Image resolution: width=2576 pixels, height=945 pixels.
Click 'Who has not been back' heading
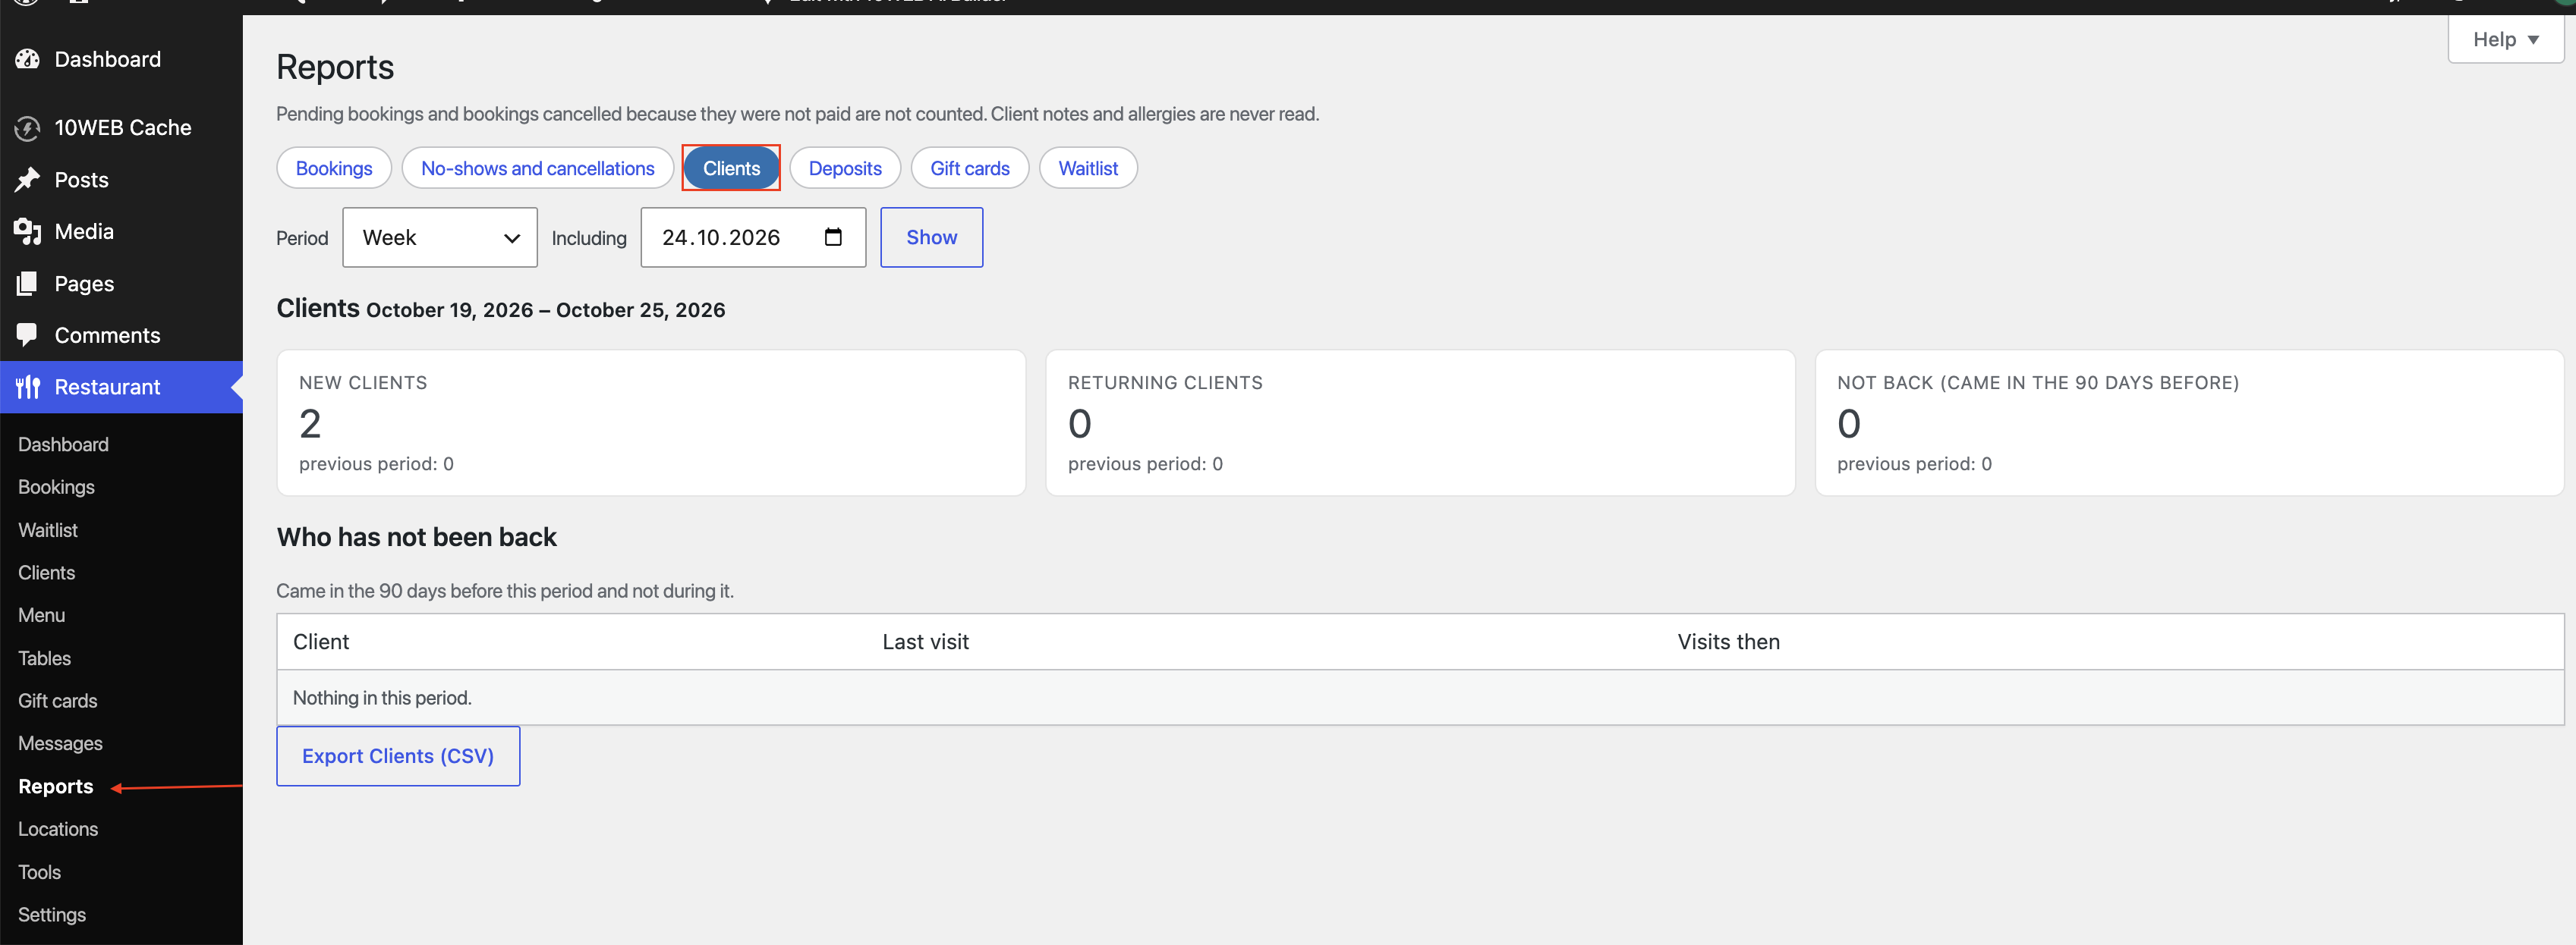417,538
